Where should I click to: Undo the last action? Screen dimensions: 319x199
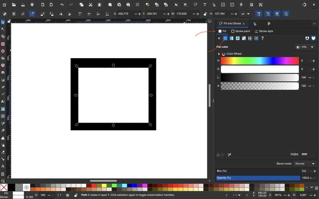pos(62,5)
